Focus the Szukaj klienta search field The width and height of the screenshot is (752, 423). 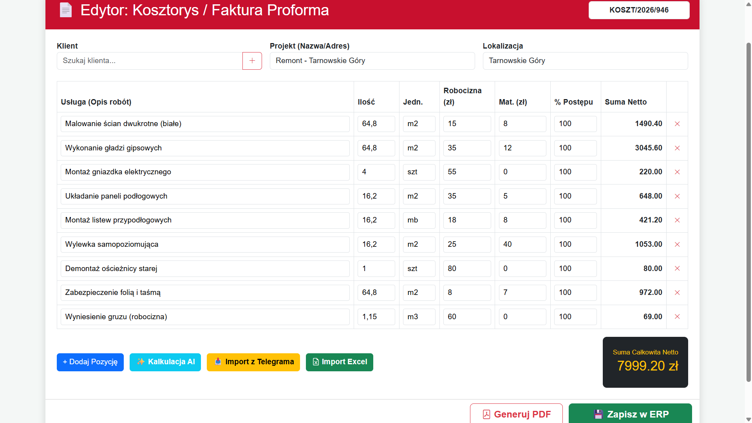pos(150,61)
